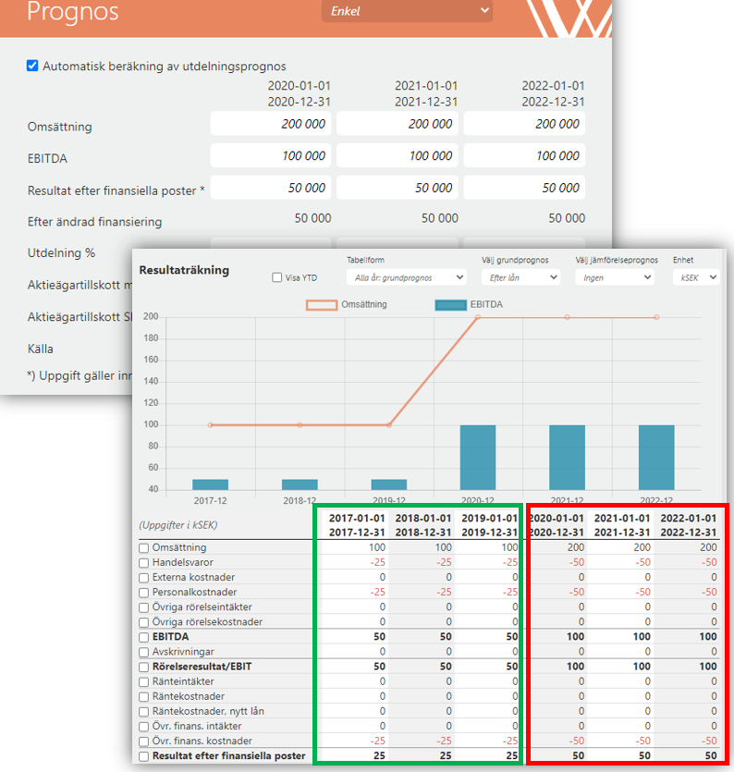734x772 pixels.
Task: Check the Övr. finans. intäkter checkbox
Action: pos(143,727)
